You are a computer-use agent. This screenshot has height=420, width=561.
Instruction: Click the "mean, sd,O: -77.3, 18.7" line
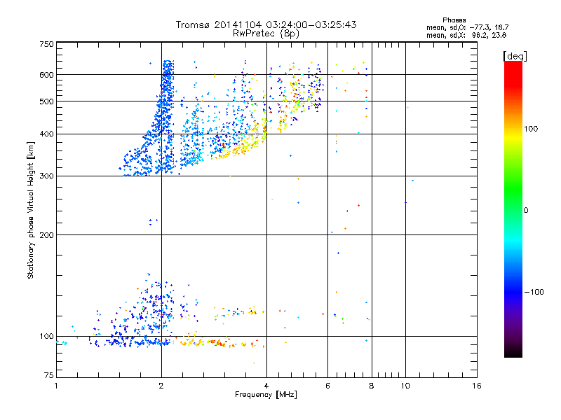click(x=467, y=27)
